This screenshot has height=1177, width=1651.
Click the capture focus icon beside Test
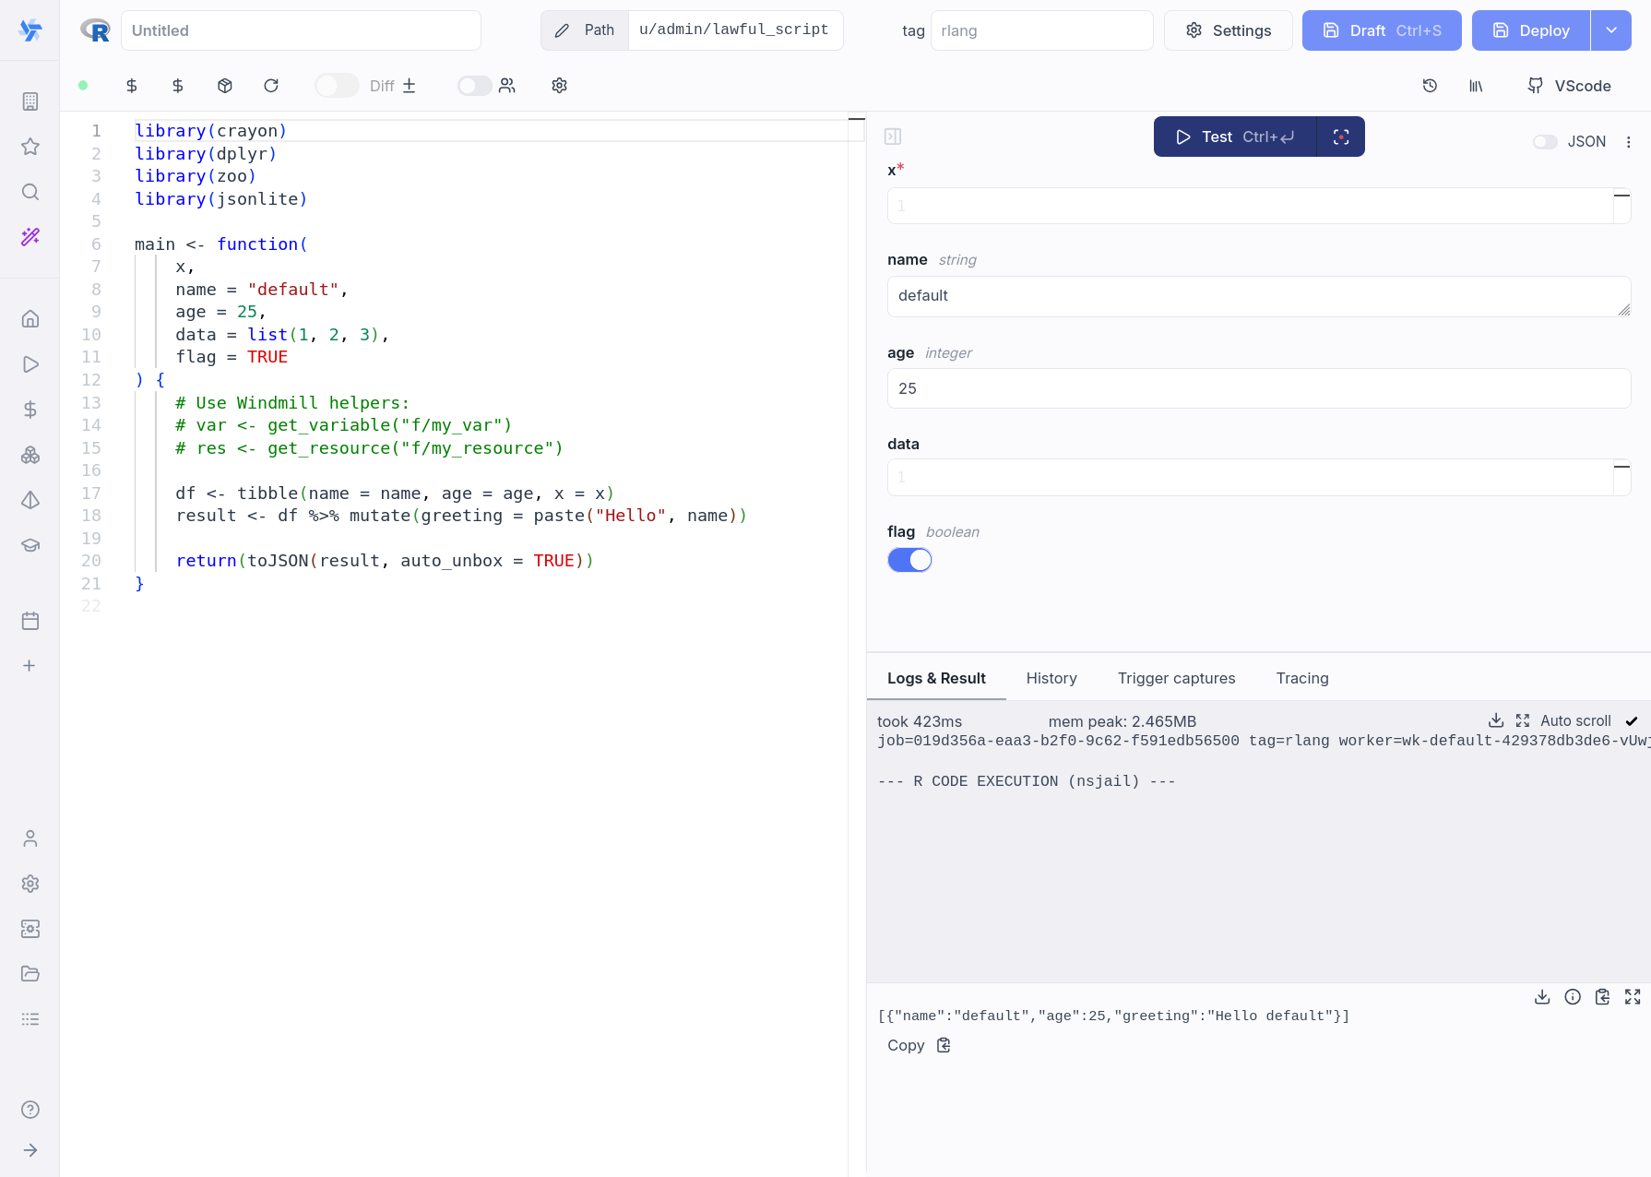(x=1341, y=137)
